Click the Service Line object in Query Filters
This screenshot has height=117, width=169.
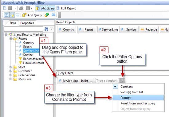click(x=70, y=81)
